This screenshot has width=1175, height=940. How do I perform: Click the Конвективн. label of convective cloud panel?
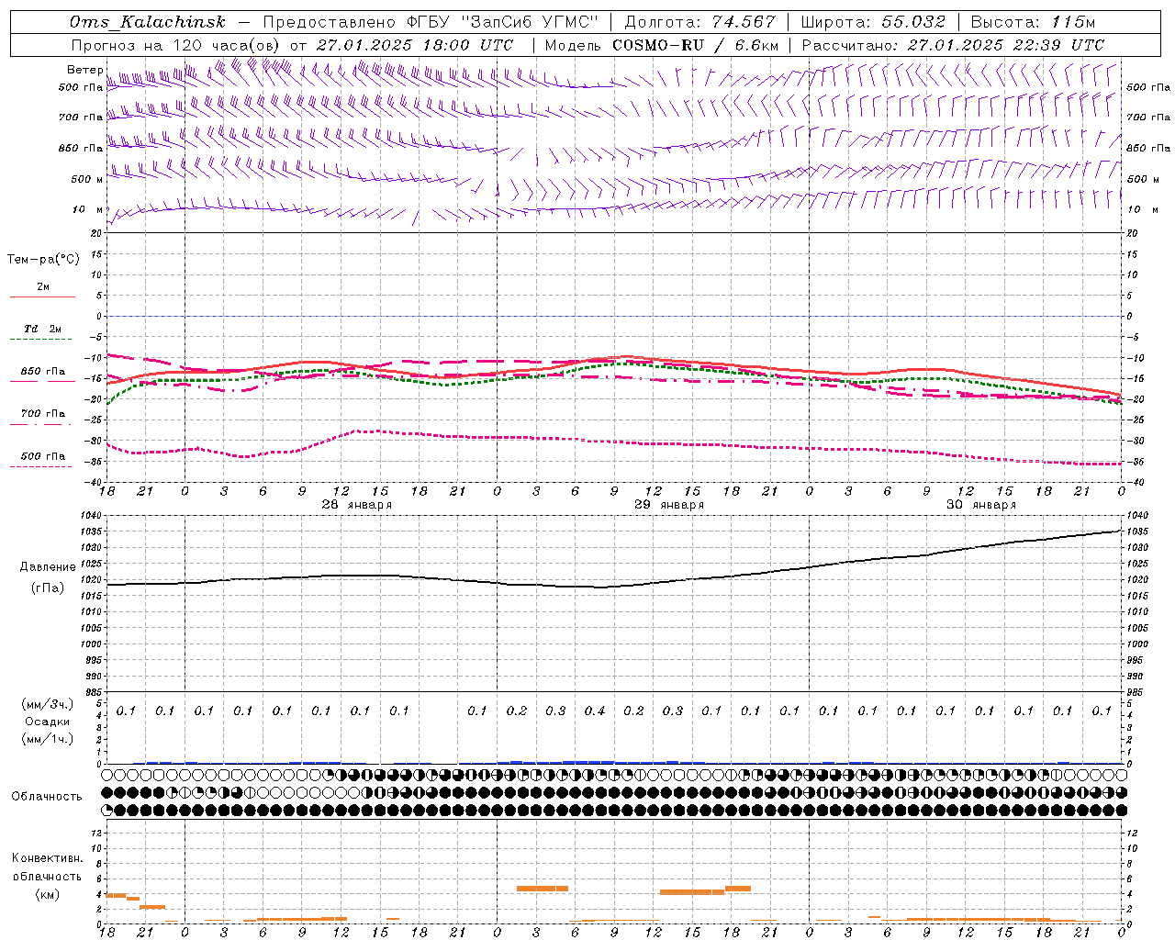click(48, 858)
